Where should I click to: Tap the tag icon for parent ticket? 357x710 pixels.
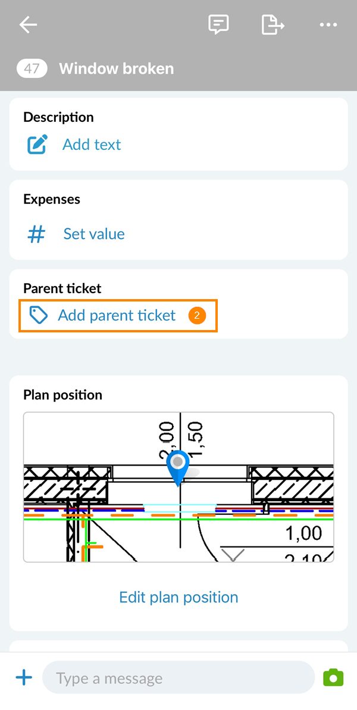click(x=39, y=315)
